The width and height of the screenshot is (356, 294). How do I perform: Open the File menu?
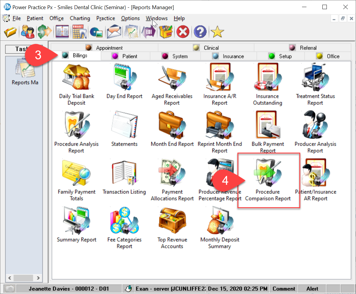pos(17,18)
